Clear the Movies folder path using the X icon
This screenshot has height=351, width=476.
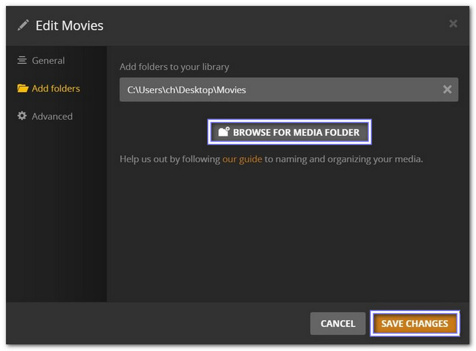coord(447,90)
